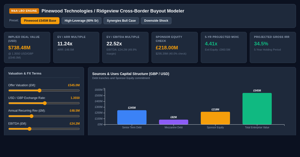Click the £545.0M offer valuation readout
Viewport: 300px width, 157px height.
pyautogui.click(x=74, y=85)
